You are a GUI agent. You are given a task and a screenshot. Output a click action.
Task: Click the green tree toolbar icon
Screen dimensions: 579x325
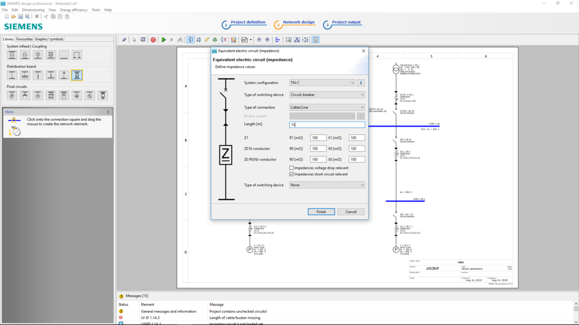pos(215,40)
